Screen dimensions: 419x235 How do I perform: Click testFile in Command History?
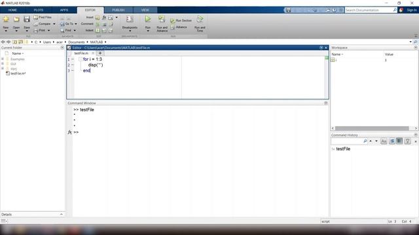click(343, 149)
